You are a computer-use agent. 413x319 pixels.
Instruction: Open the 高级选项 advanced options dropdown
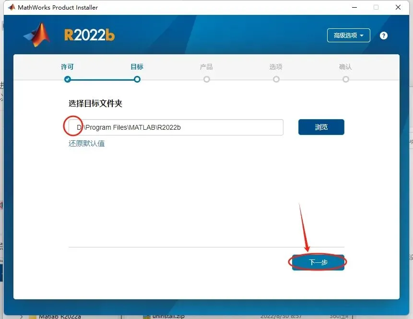coord(348,36)
